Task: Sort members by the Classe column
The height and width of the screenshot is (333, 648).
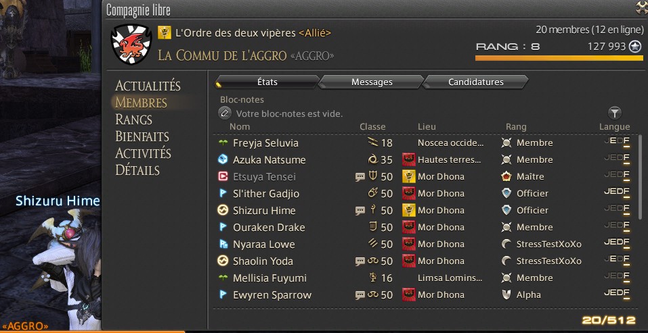Action: 372,126
